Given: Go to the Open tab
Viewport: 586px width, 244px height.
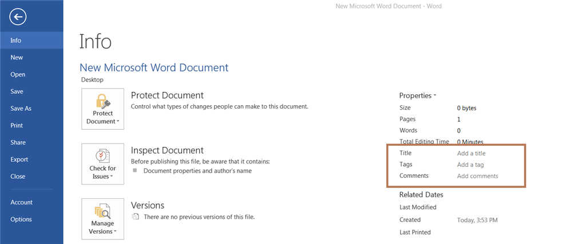Looking at the screenshot, I should [31, 74].
